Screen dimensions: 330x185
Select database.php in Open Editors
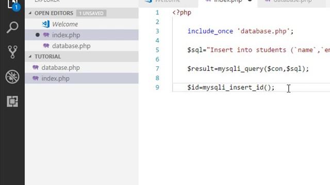(81, 46)
